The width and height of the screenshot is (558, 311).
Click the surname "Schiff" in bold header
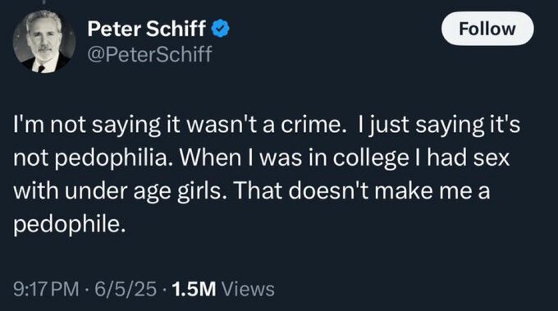pos(176,29)
